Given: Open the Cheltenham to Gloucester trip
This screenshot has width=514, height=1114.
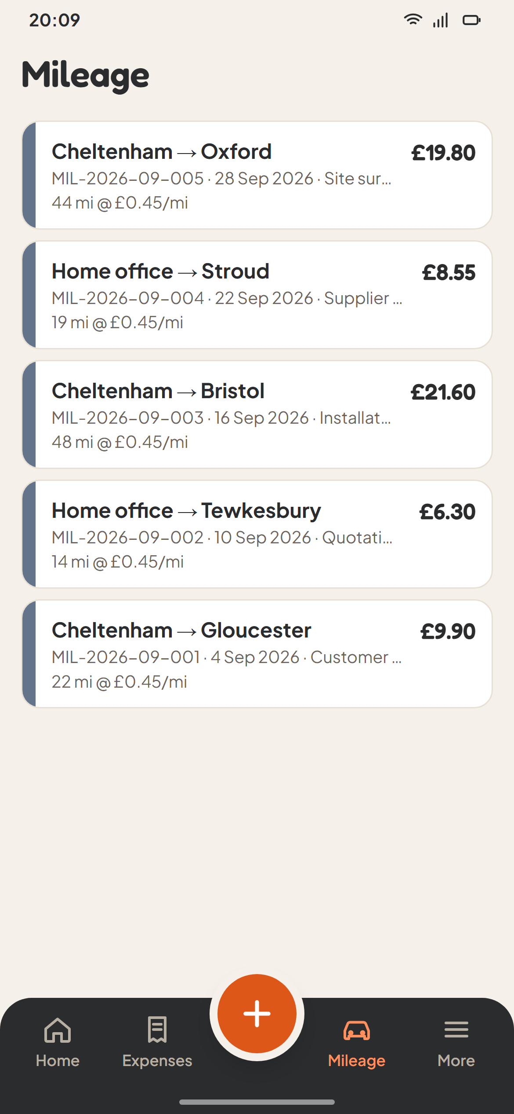Looking at the screenshot, I should click(257, 654).
